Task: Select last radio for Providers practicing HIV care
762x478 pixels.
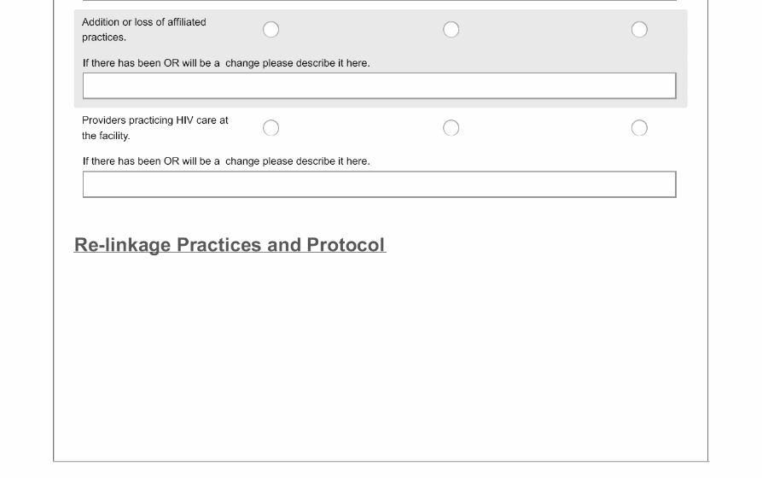Action: click(x=639, y=128)
